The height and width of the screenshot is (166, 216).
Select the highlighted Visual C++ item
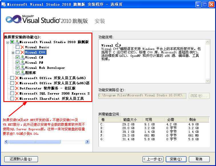coord(35,52)
